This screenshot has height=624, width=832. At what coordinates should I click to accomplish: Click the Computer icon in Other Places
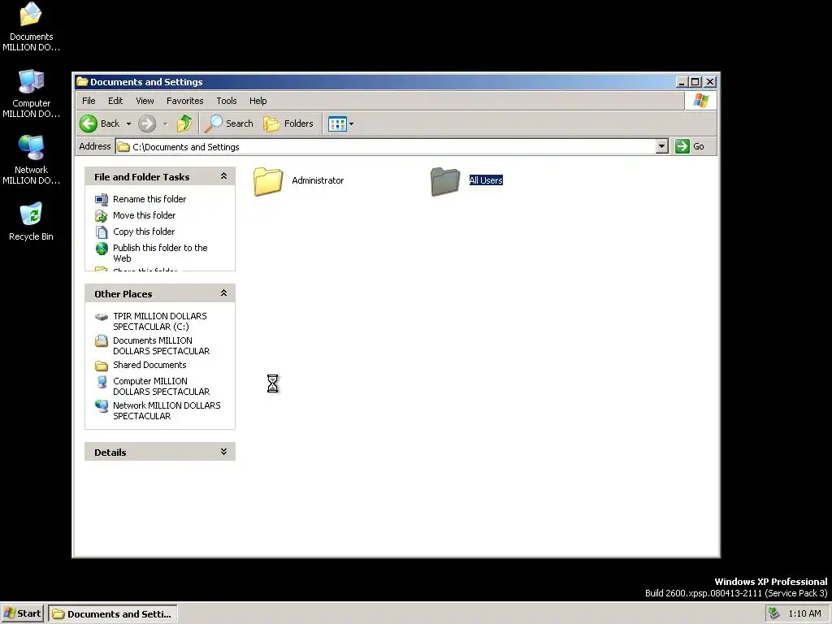click(102, 382)
